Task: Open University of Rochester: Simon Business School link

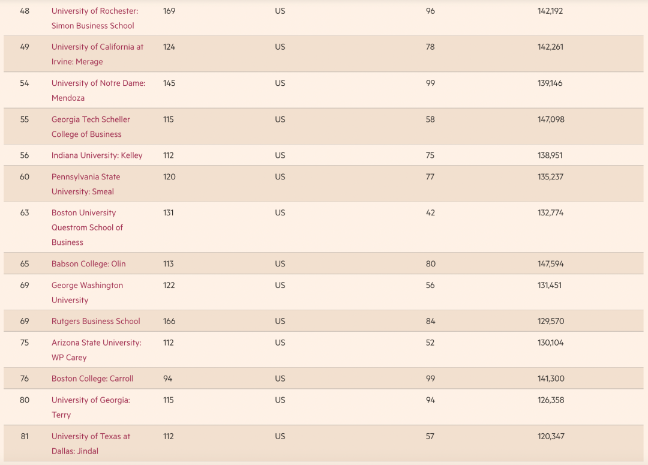Action: [94, 11]
